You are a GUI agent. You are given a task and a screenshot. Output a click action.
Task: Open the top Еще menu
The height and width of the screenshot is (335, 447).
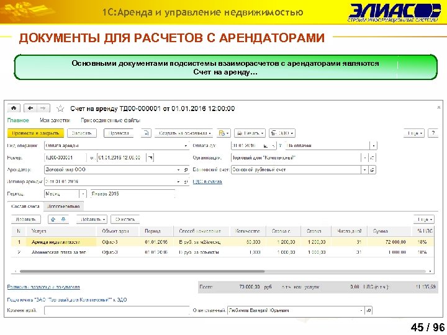click(414, 133)
